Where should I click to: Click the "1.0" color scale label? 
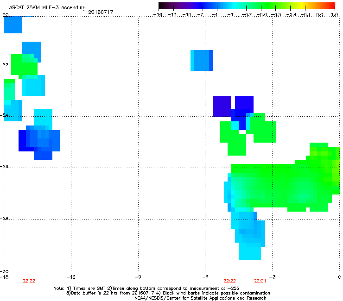(x=335, y=15)
